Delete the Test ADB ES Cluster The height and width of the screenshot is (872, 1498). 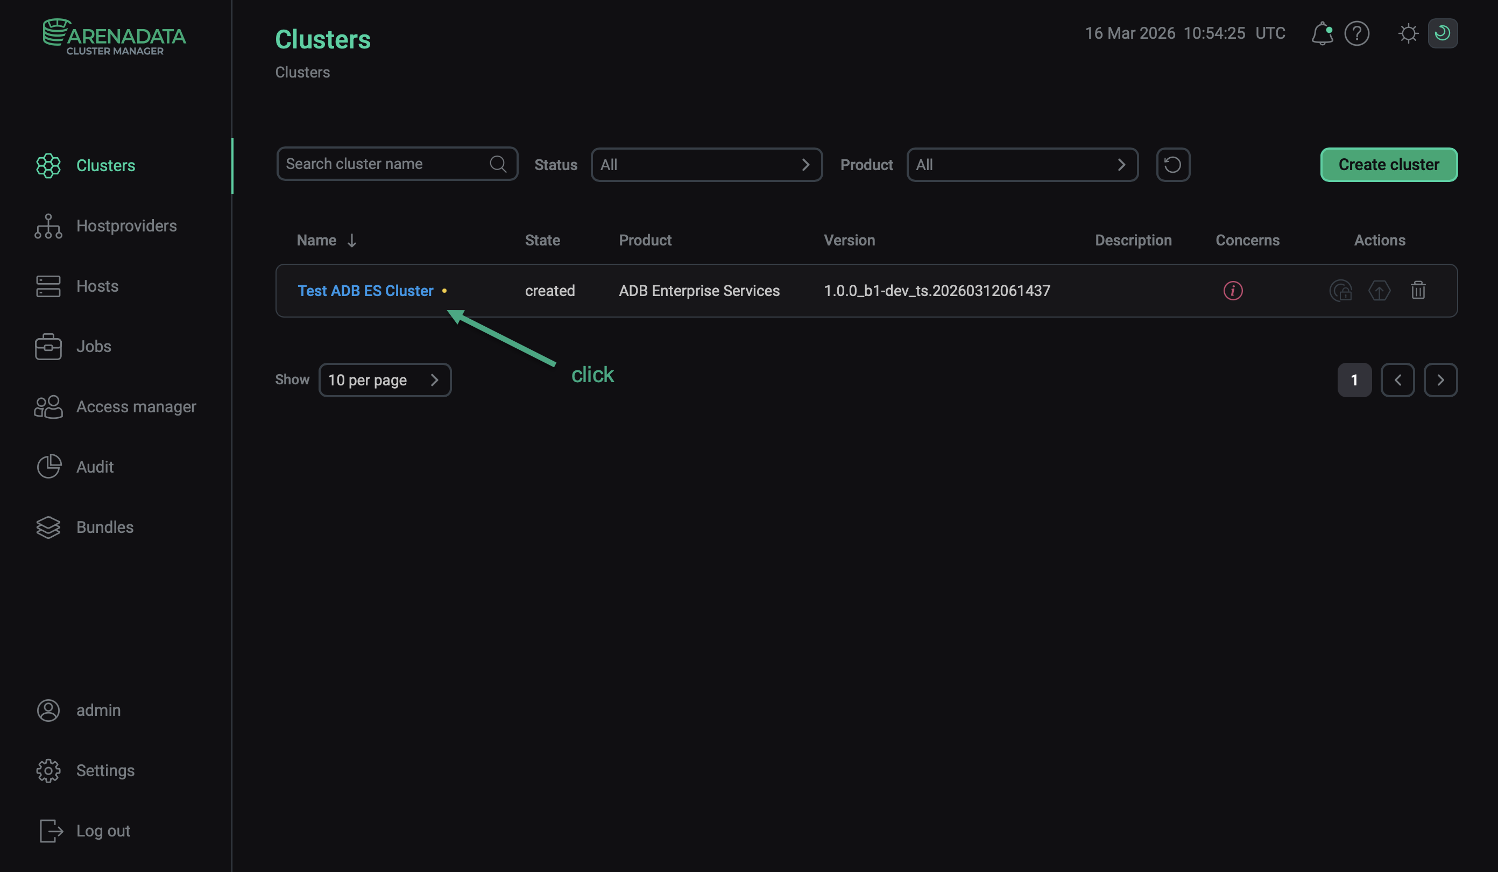click(x=1418, y=291)
